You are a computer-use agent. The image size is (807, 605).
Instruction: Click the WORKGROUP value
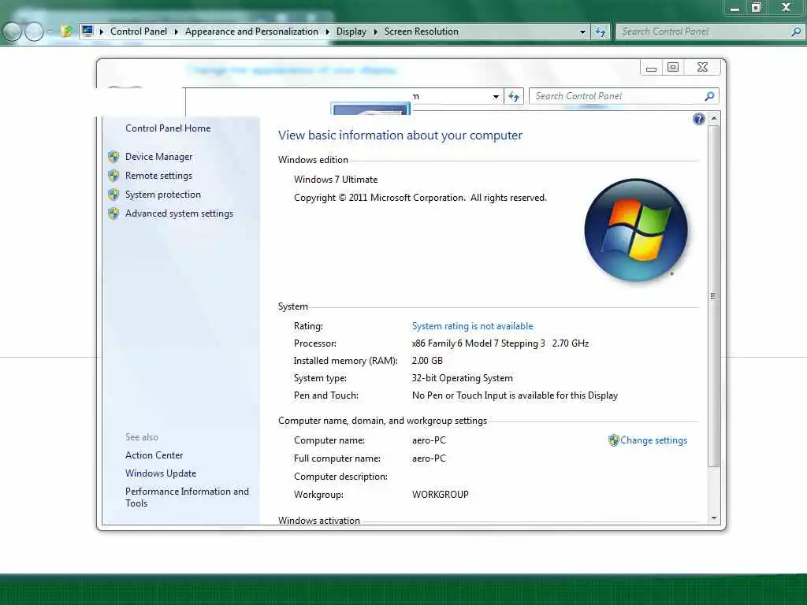pos(440,495)
